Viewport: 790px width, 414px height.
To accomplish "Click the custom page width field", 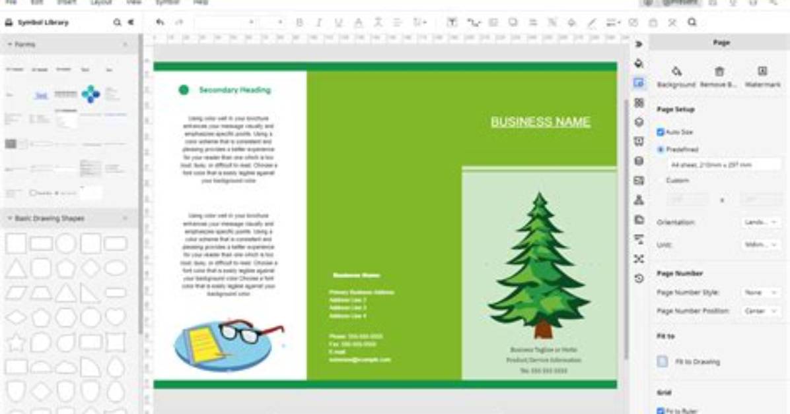I will pyautogui.click(x=688, y=200).
